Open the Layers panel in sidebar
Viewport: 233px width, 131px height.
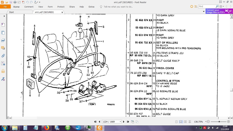coord(3,40)
